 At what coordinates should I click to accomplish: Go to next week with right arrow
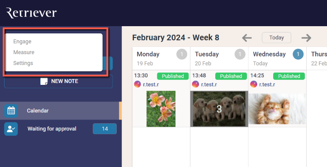click(306, 38)
